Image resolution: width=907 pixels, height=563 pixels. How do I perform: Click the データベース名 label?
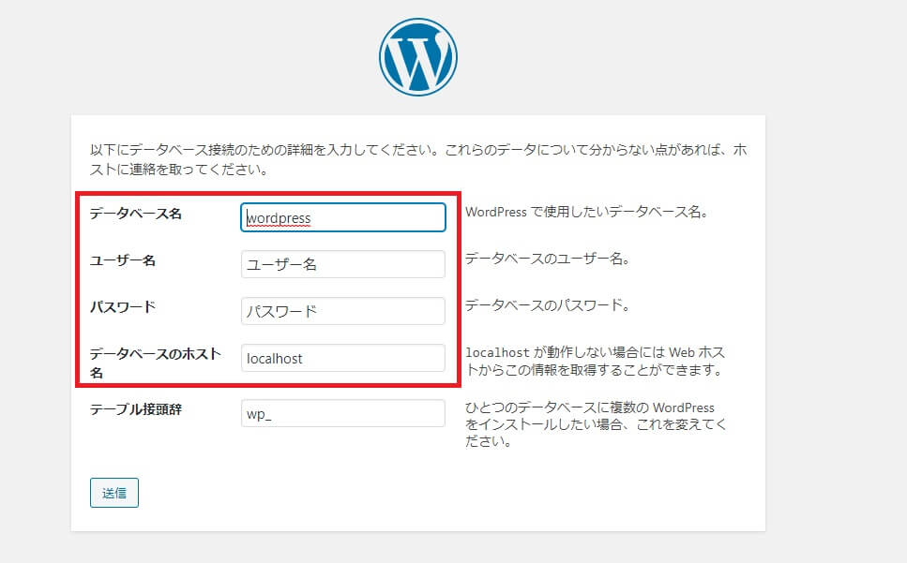tap(136, 214)
